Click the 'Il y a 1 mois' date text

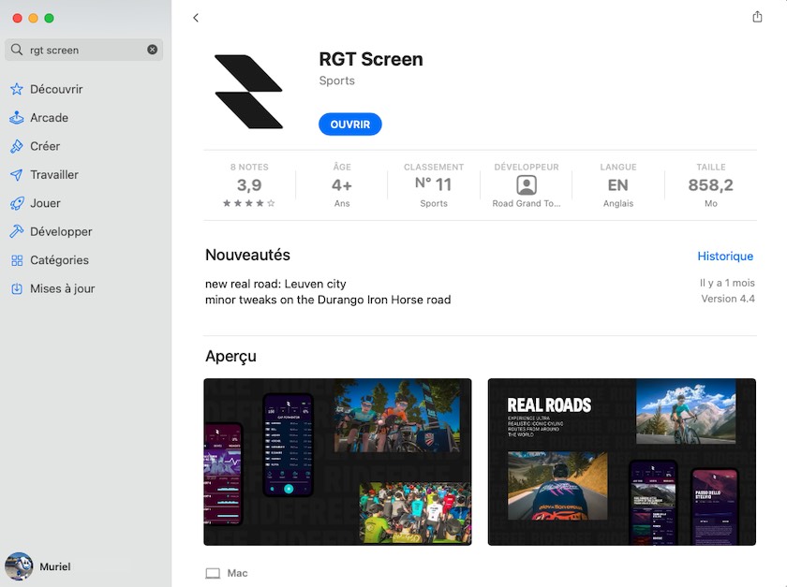pyautogui.click(x=727, y=283)
